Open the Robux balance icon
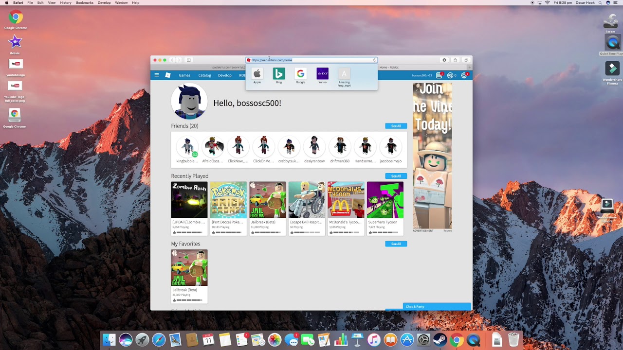The height and width of the screenshot is (350, 623). [450, 75]
